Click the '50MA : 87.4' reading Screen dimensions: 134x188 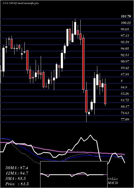pos(17,168)
